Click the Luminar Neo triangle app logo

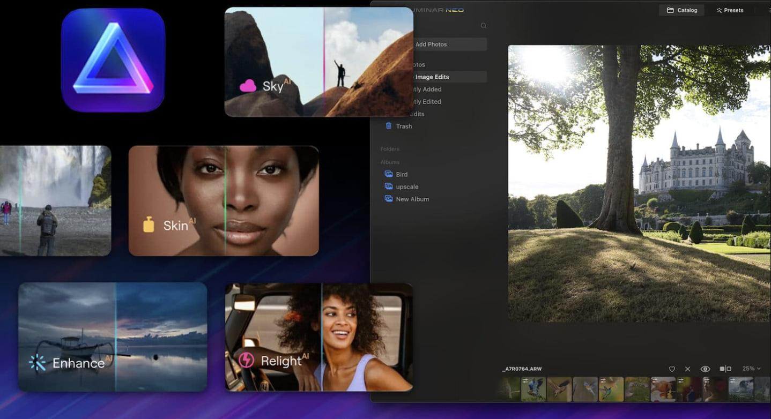pos(113,60)
